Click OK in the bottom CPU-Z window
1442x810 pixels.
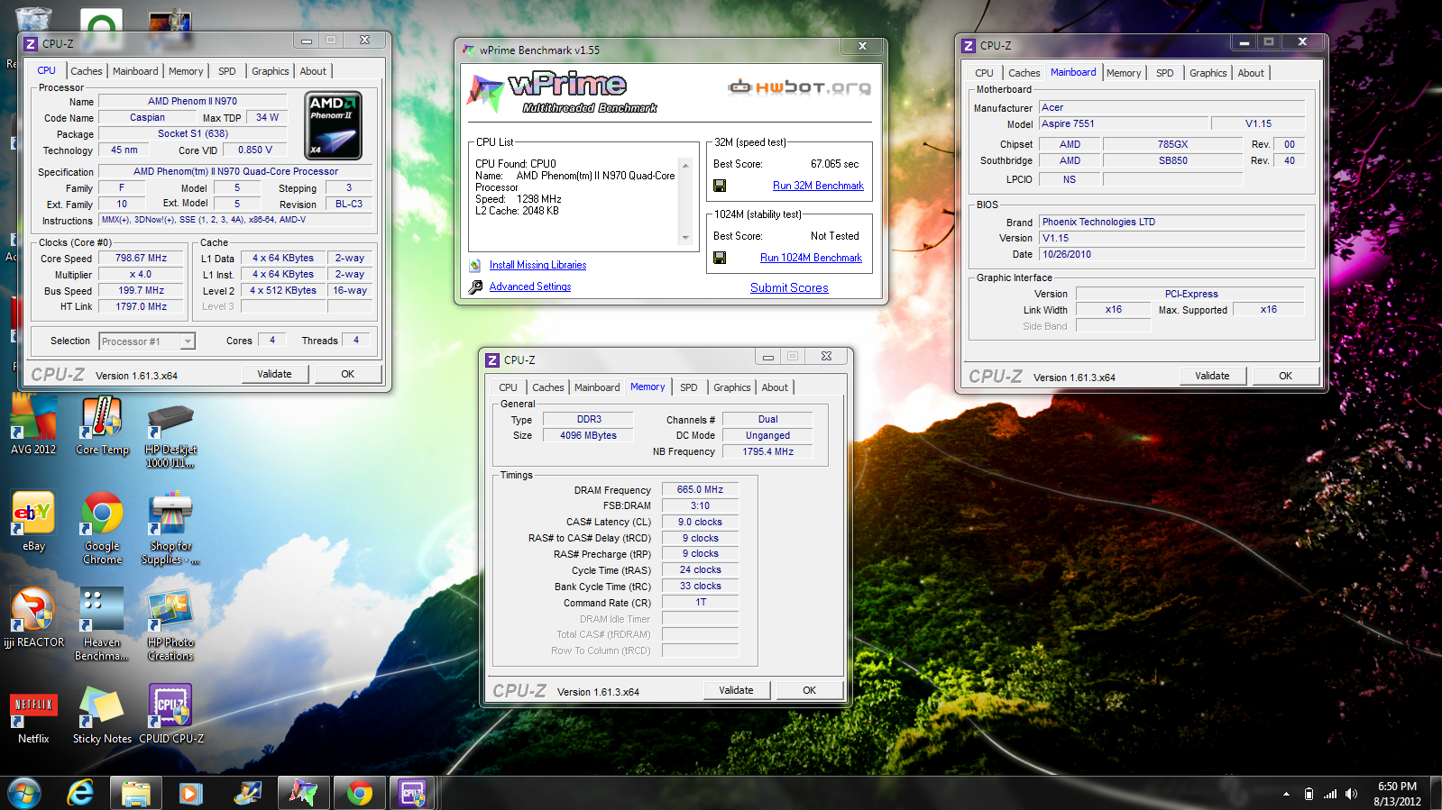809,690
